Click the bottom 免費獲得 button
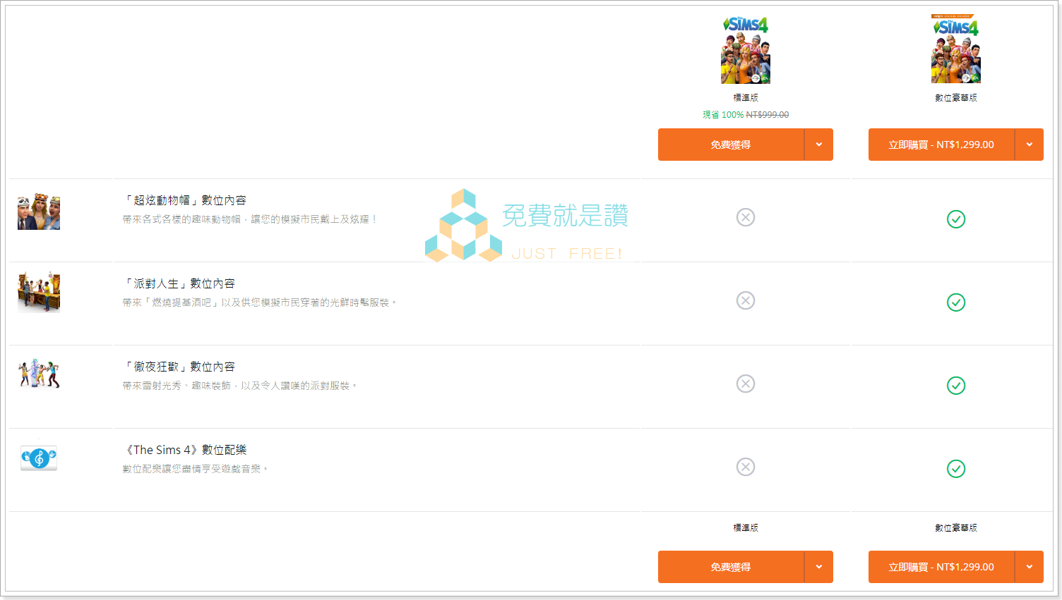This screenshot has height=600, width=1062. [x=731, y=567]
